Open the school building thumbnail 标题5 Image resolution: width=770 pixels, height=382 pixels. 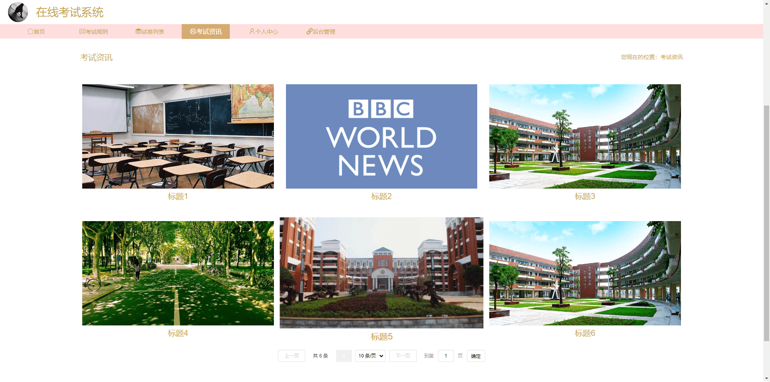[381, 273]
